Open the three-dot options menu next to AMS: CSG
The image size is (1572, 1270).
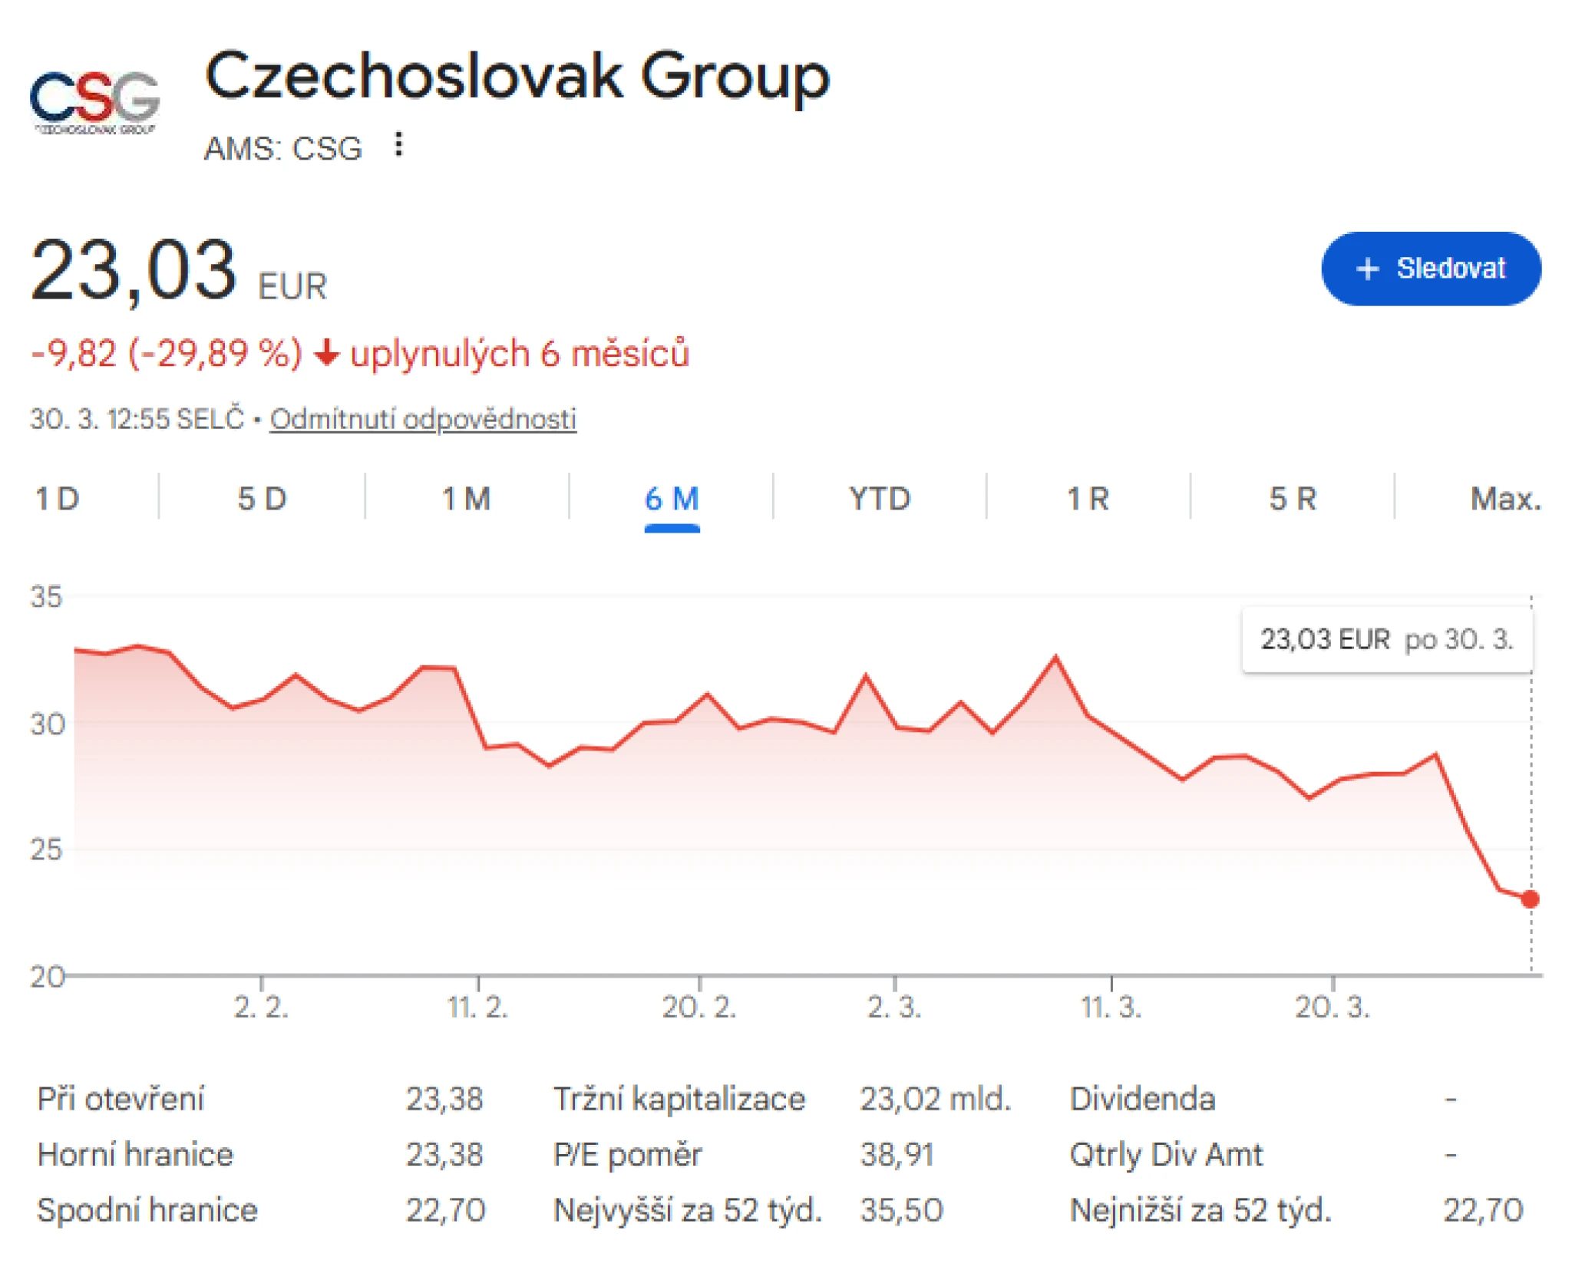click(400, 146)
